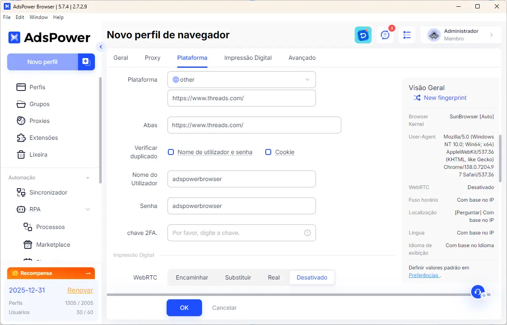Open the Perfis section in sidebar

[x=37, y=87]
